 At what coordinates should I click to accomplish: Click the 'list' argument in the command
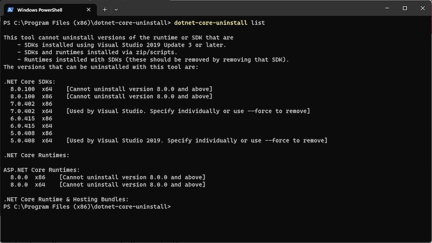coord(258,23)
